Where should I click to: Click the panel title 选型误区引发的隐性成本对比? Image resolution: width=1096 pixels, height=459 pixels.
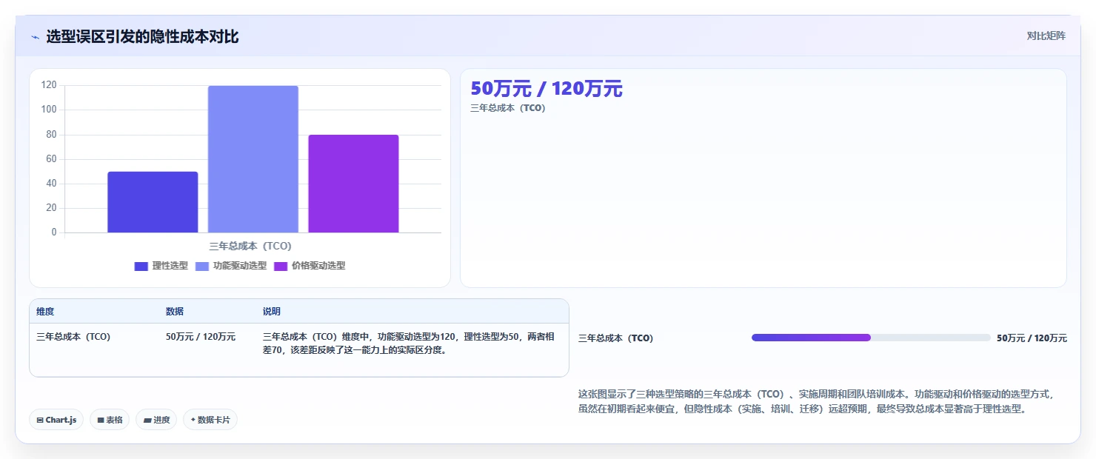143,36
